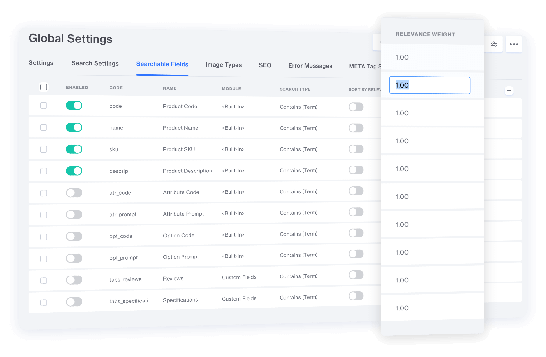
Task: Click the '<Built-In>' module in name row
Action: [233, 128]
